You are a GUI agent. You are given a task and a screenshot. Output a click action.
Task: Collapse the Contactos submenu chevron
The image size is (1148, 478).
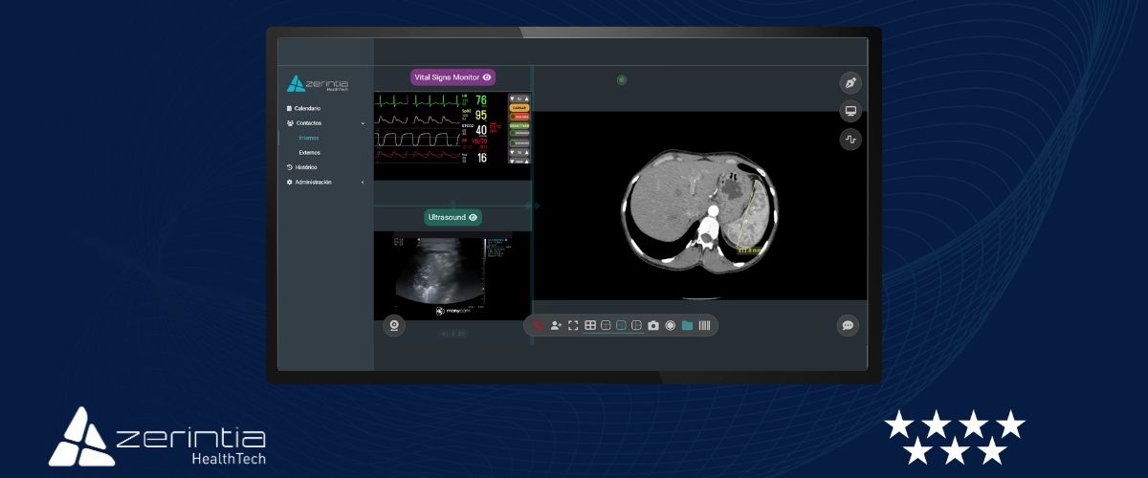tap(363, 123)
